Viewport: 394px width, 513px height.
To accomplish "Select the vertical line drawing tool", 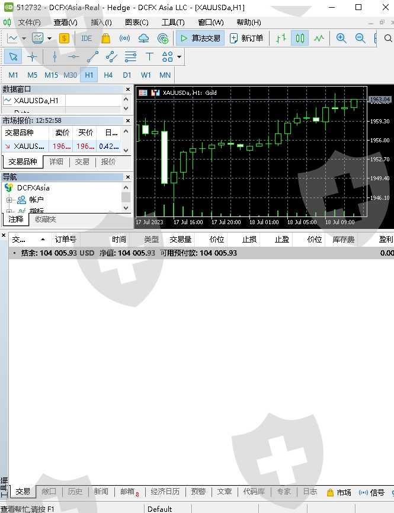I will point(55,57).
